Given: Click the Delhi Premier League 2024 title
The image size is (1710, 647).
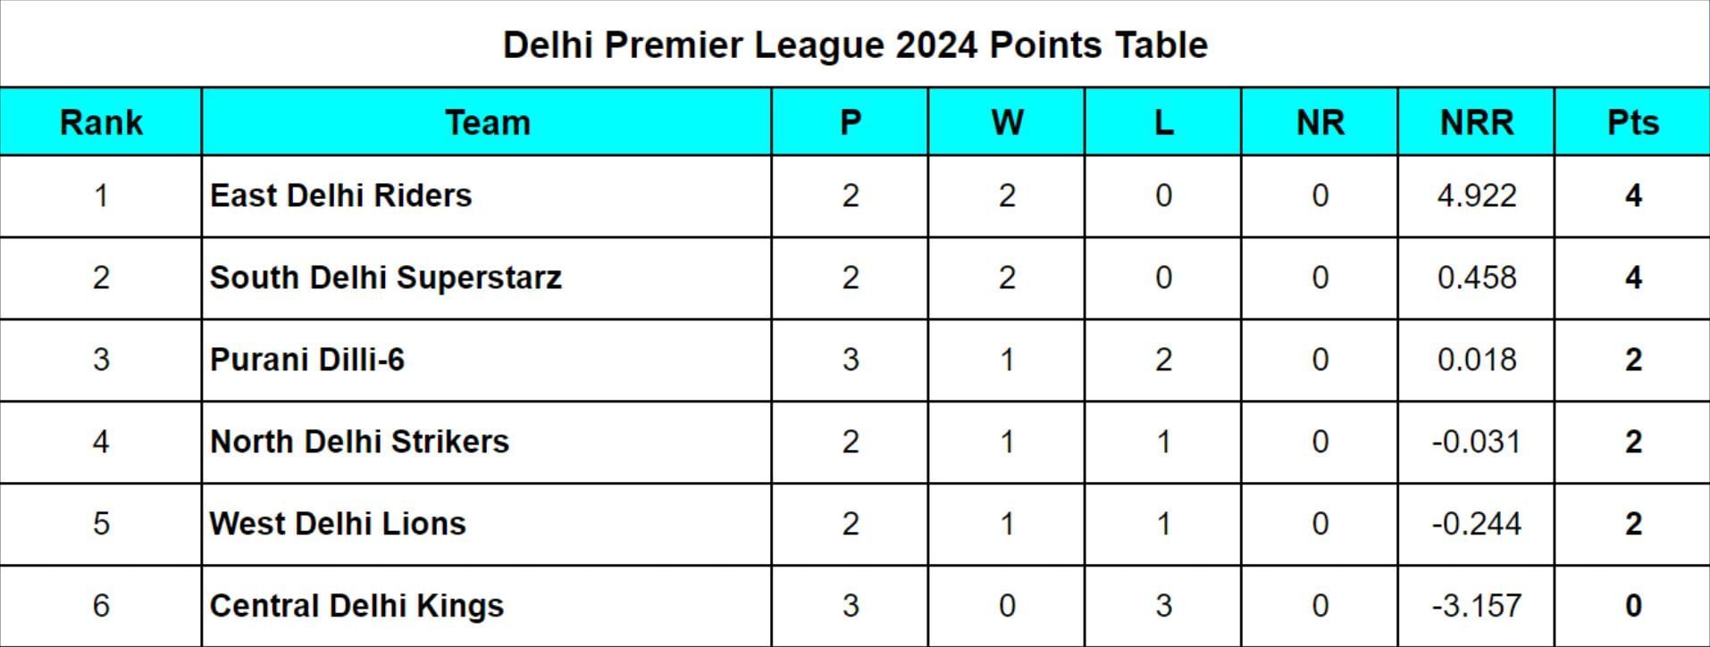Looking at the screenshot, I should [x=854, y=45].
